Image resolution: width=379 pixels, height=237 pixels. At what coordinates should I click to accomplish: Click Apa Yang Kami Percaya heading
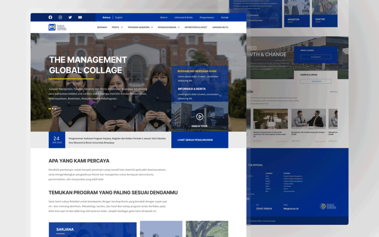coord(79,161)
